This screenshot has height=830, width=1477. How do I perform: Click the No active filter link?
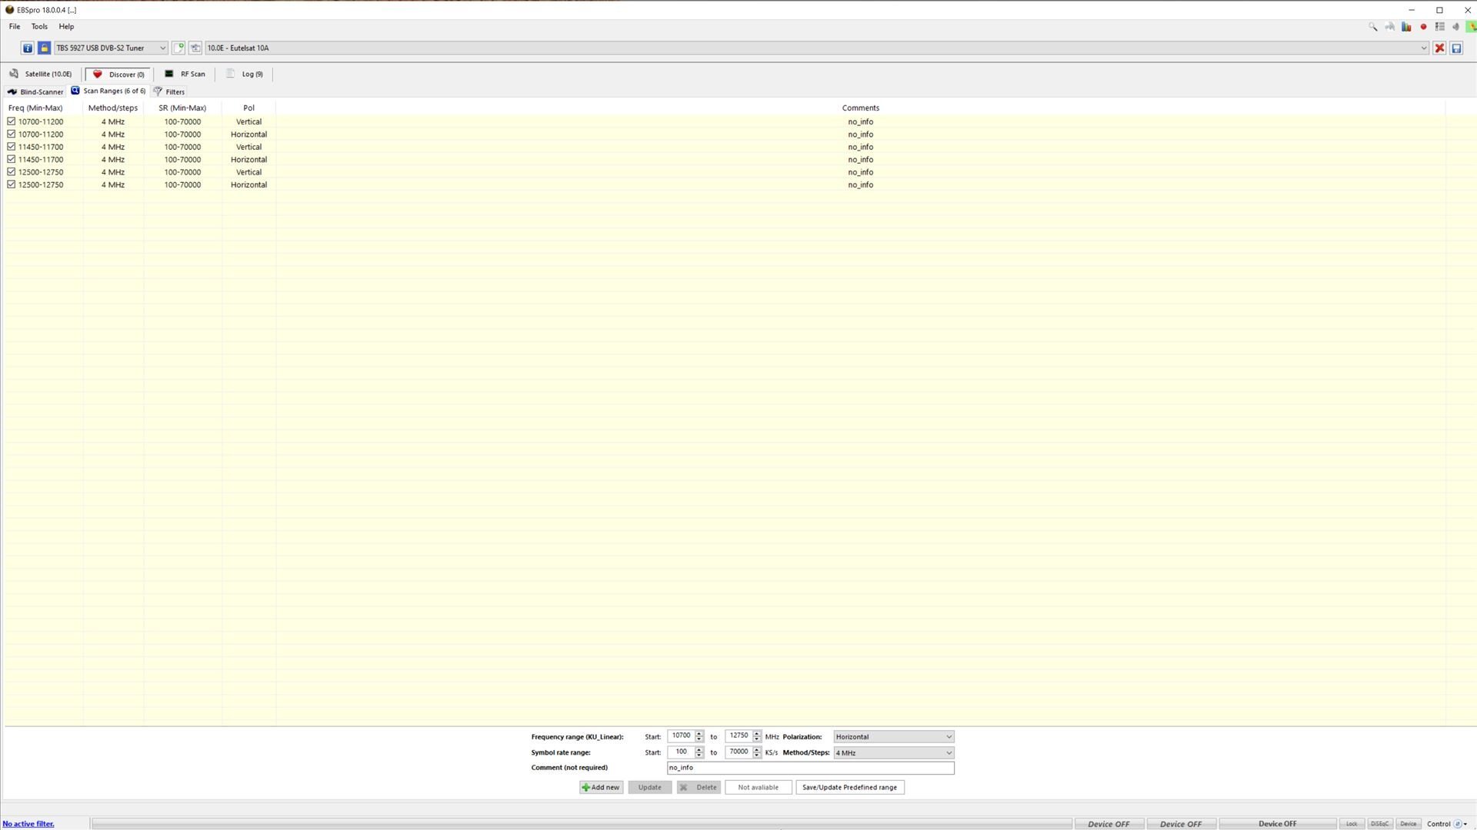click(x=28, y=823)
